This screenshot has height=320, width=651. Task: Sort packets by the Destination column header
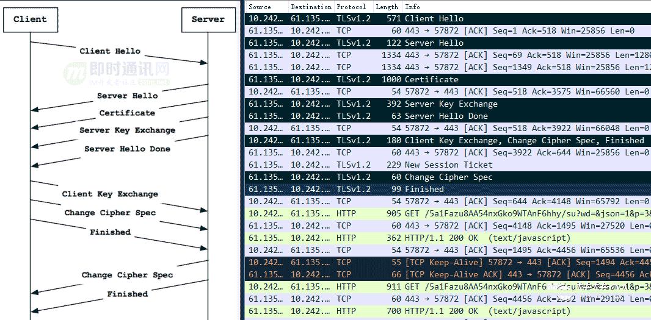pyautogui.click(x=311, y=7)
